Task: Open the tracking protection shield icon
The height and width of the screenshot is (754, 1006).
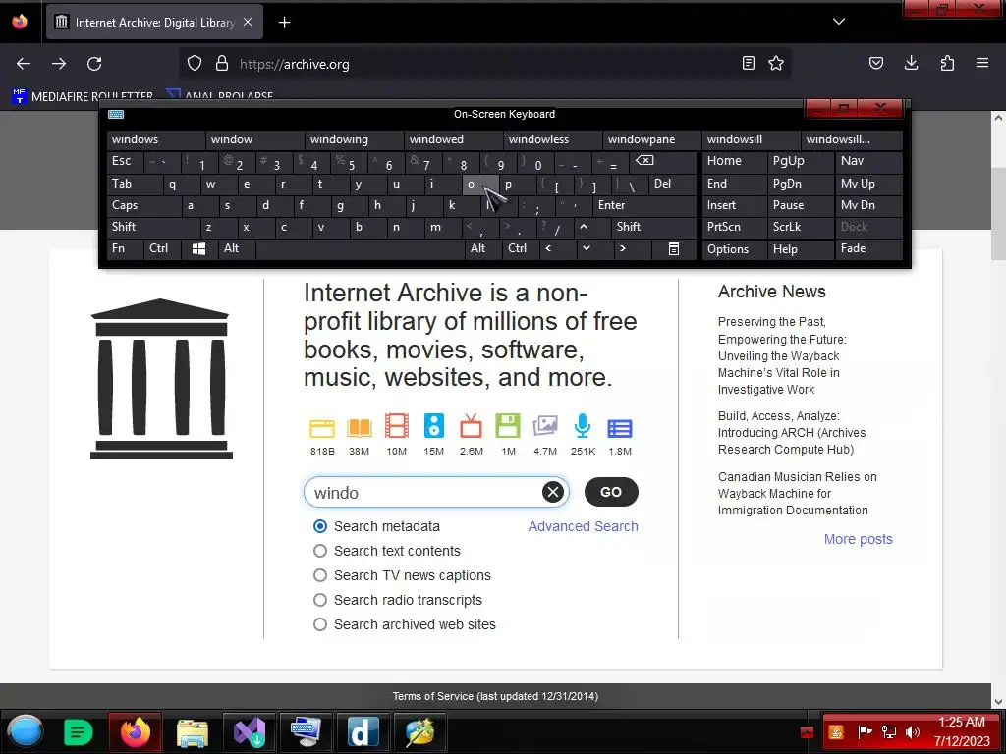Action: [195, 64]
